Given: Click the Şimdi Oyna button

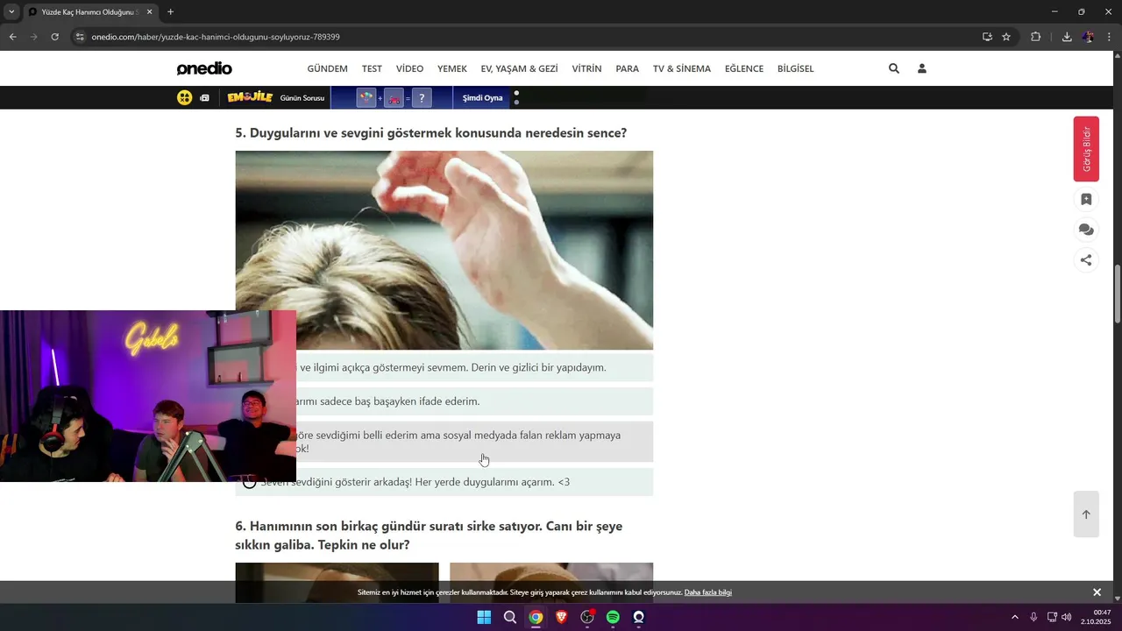Looking at the screenshot, I should point(482,98).
